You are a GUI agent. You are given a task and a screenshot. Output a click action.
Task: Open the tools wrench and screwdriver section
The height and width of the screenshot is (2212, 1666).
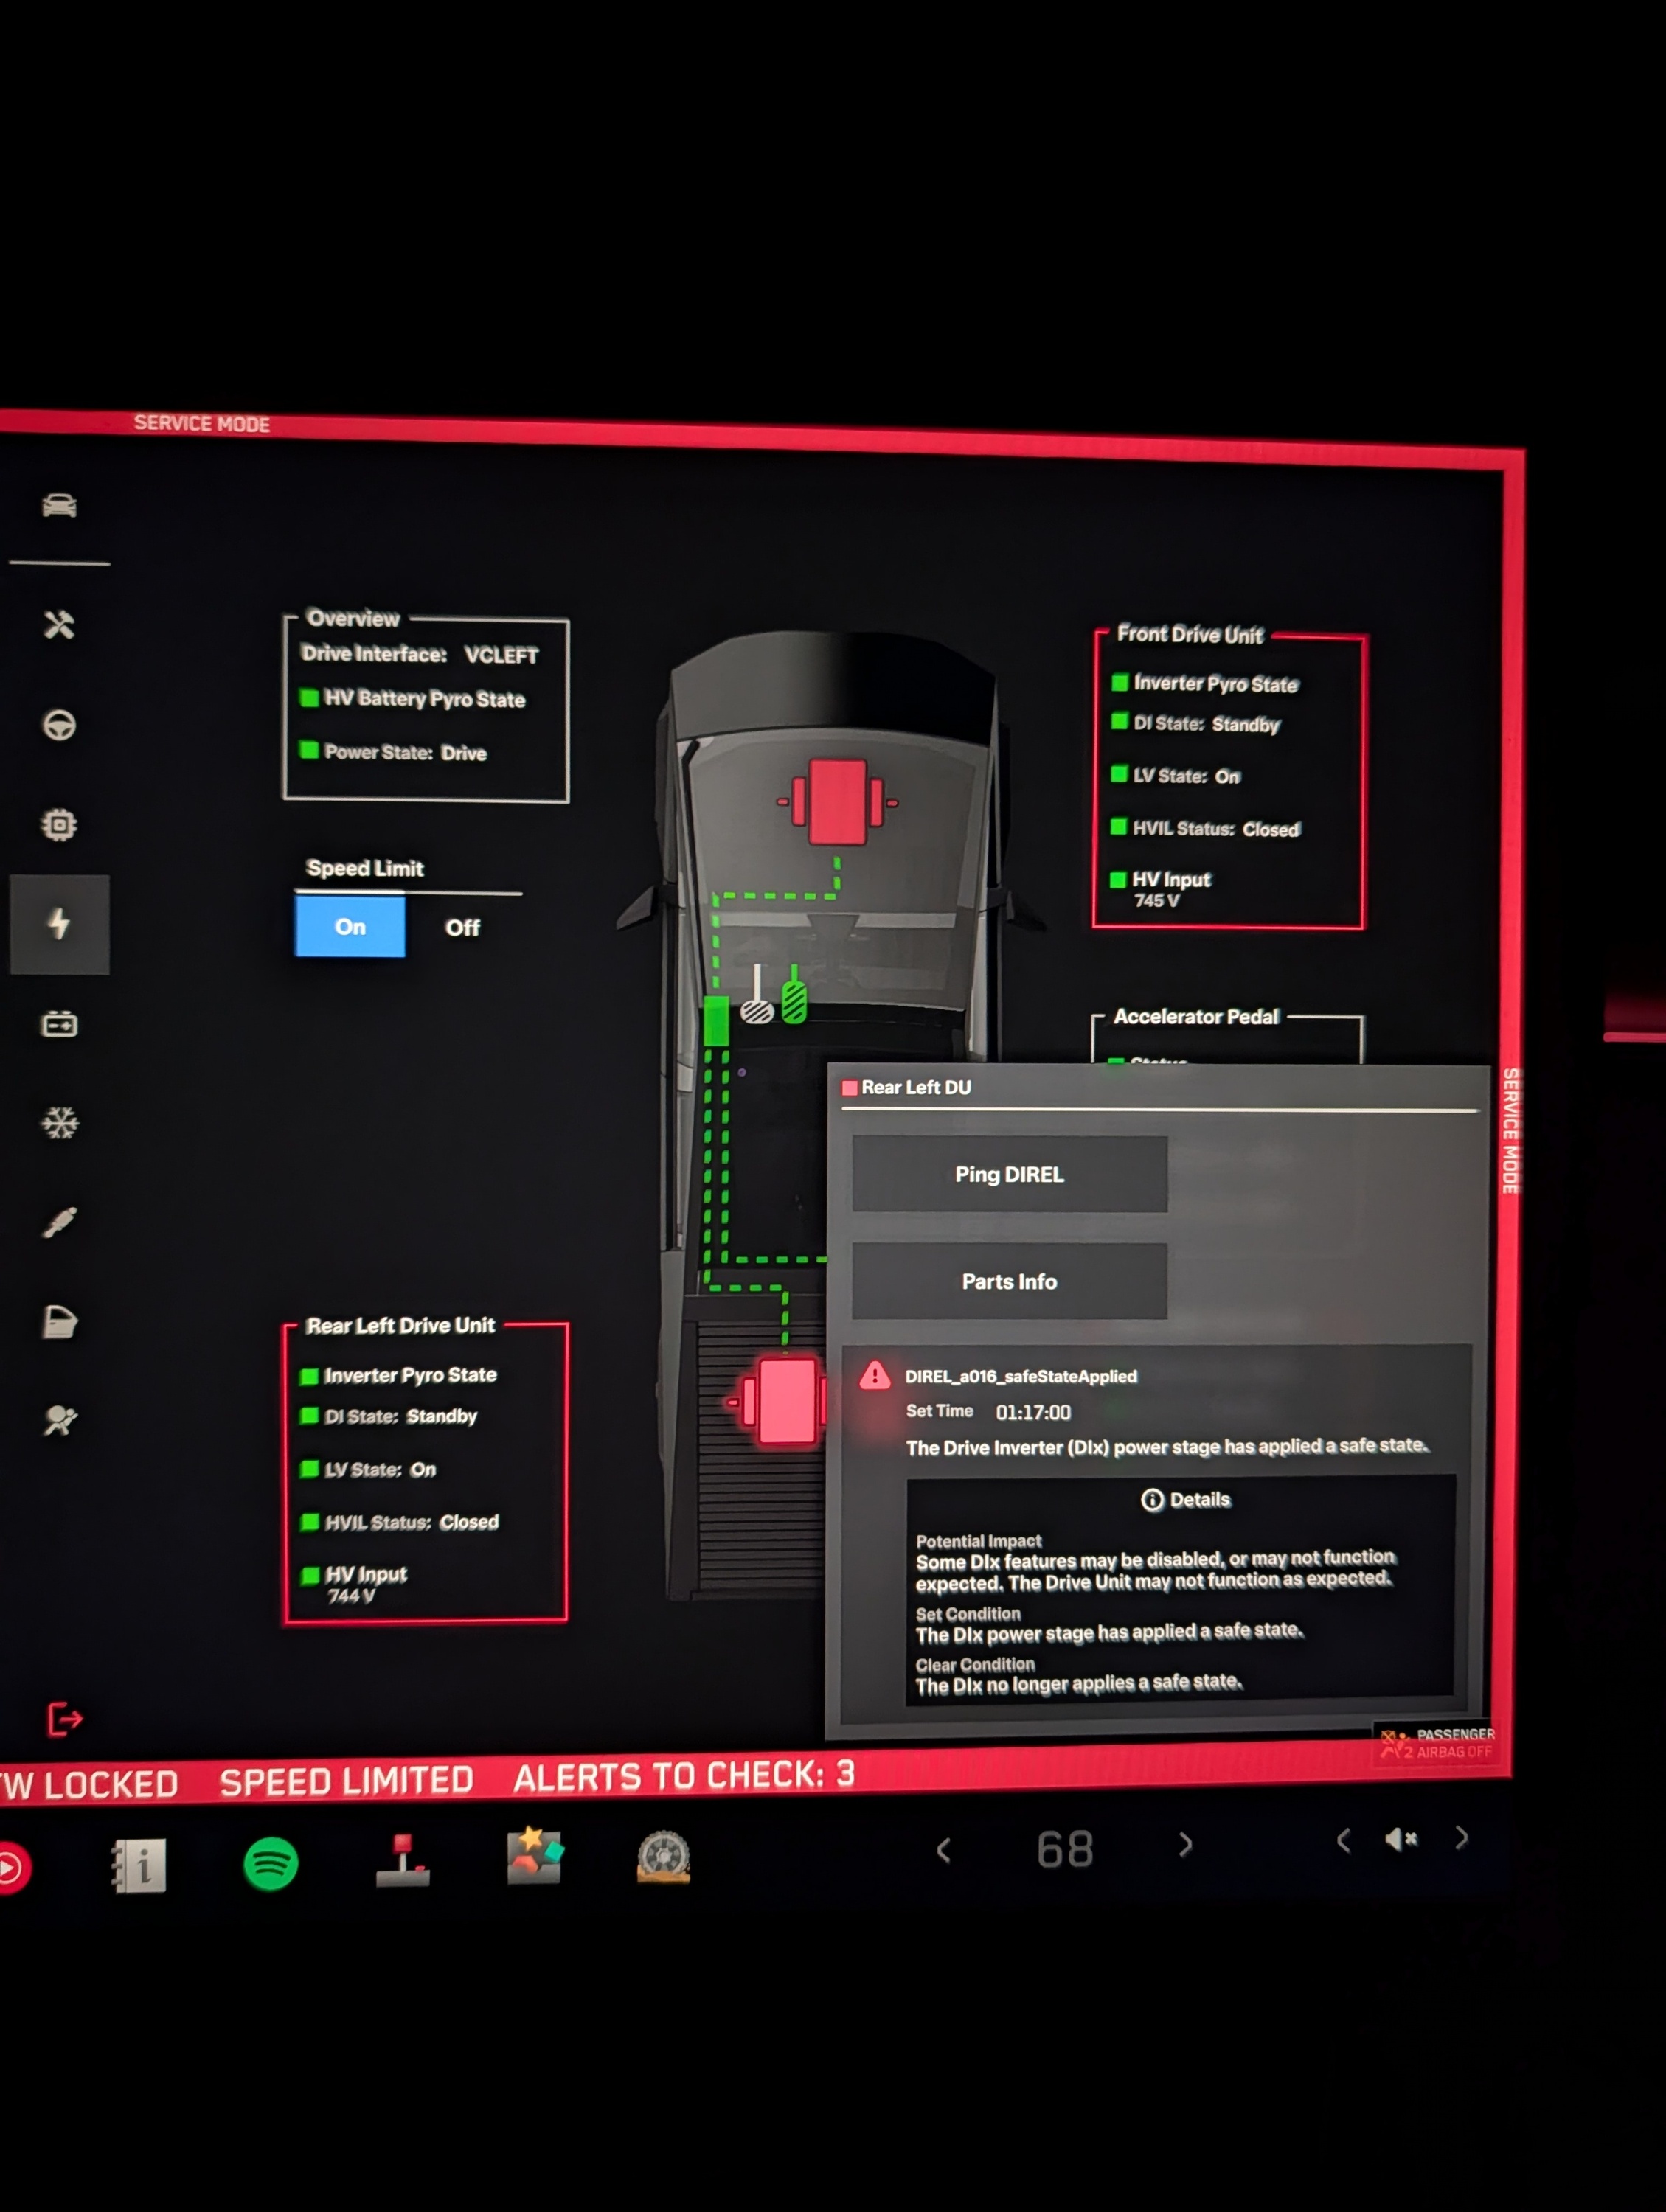click(59, 625)
